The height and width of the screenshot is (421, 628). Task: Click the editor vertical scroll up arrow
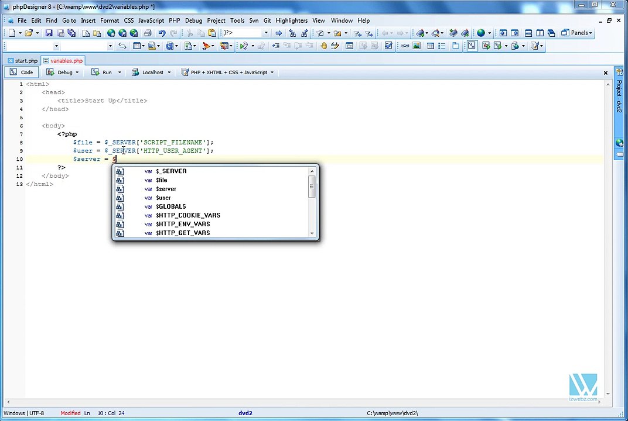pos(608,84)
